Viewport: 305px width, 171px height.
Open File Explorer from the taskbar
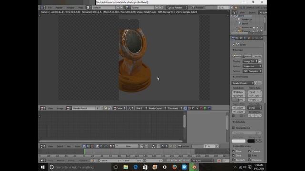pyautogui.click(x=126, y=167)
